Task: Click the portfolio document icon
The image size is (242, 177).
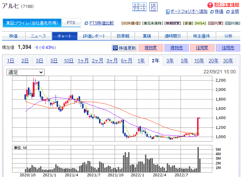Action: coord(168,12)
